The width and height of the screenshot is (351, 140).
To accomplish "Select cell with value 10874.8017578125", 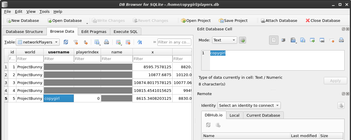I will [153, 83].
